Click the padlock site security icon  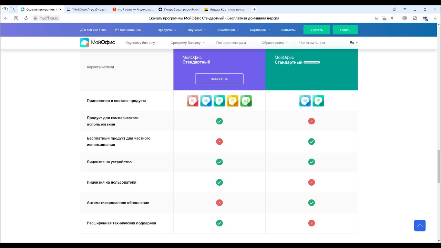coord(35,18)
